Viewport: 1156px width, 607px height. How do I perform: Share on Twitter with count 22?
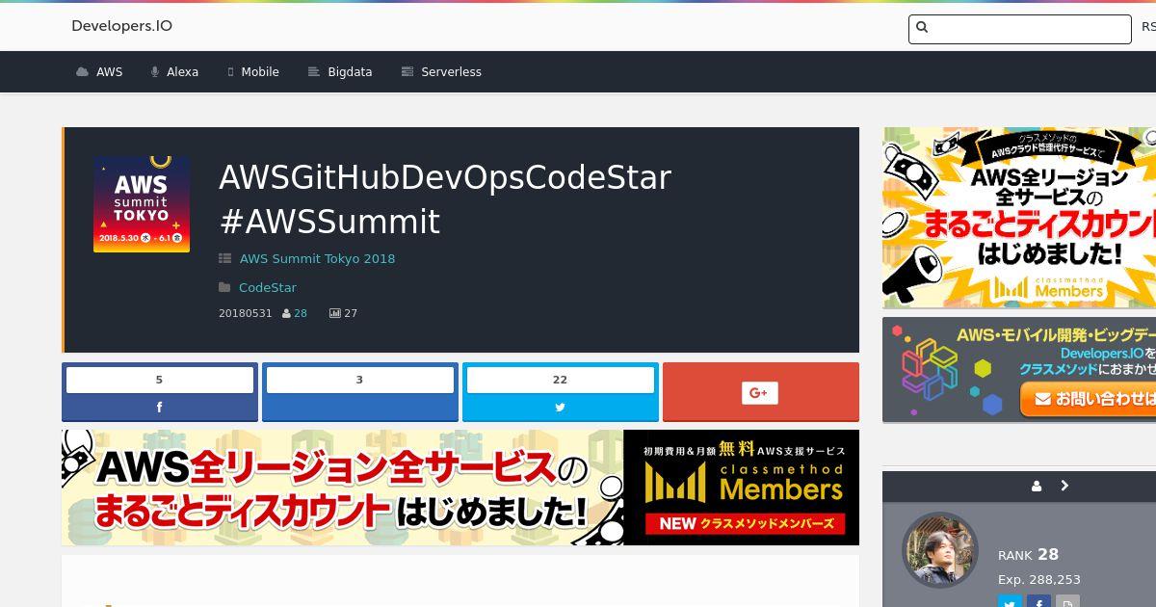click(x=561, y=392)
